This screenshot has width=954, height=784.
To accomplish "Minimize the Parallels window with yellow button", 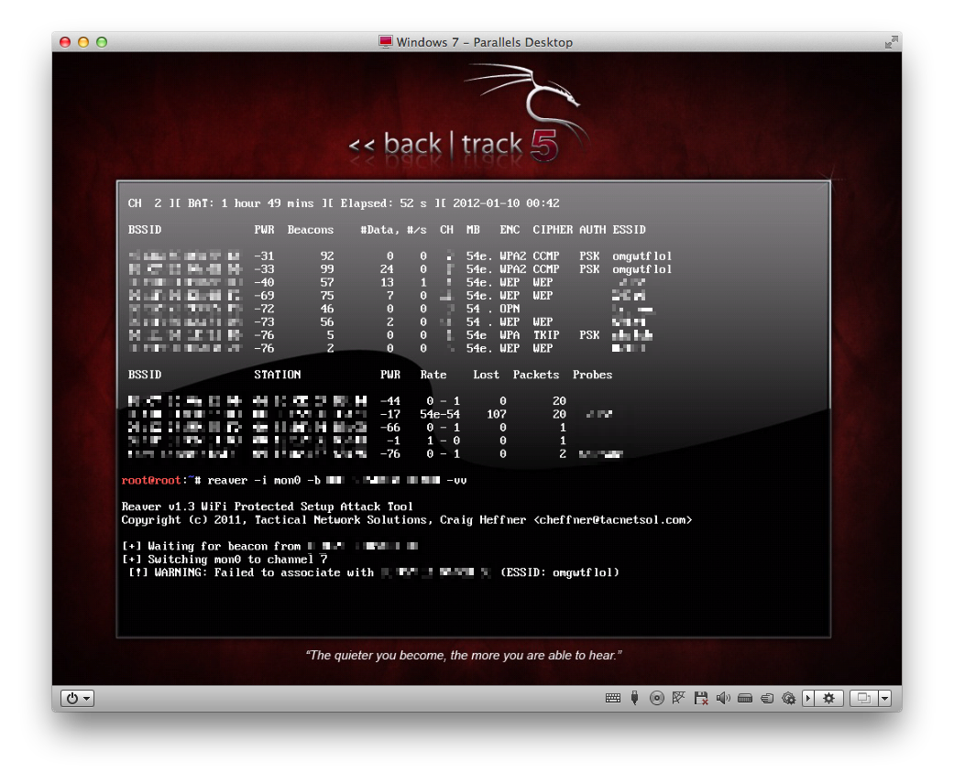I will tap(83, 42).
